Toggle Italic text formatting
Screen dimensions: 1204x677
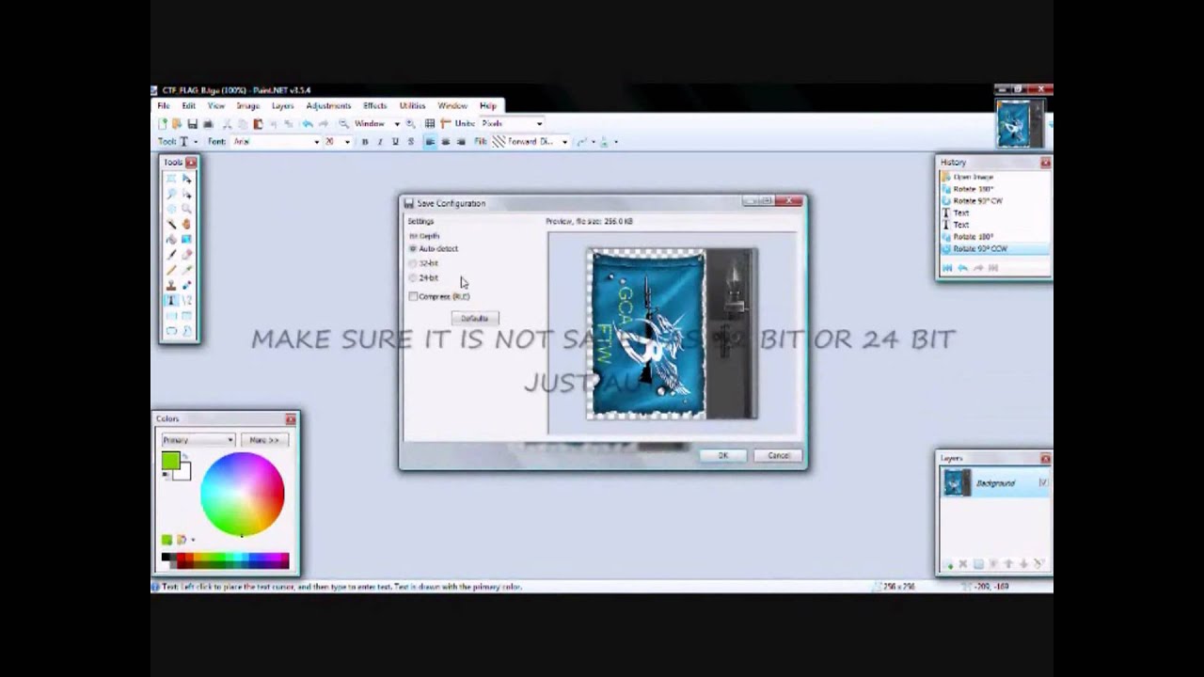[380, 141]
